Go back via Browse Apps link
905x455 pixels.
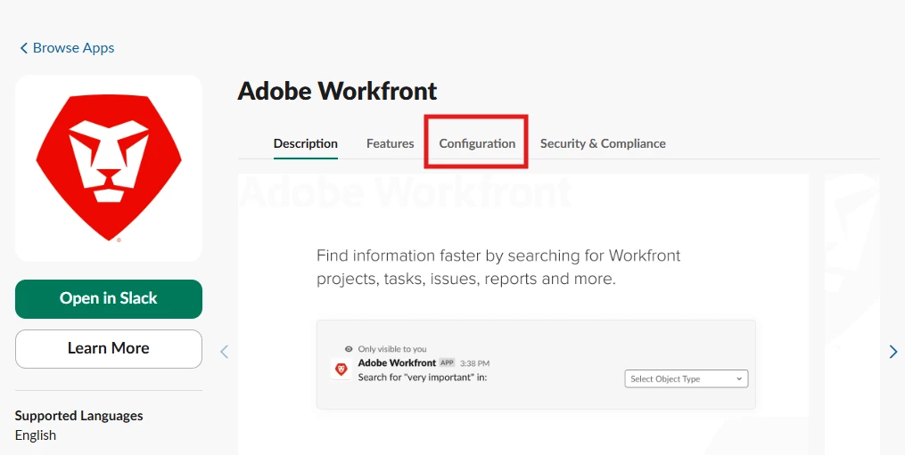(68, 48)
